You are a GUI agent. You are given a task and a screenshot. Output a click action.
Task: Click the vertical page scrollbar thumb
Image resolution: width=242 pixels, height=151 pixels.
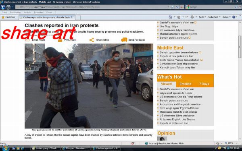click(x=240, y=47)
